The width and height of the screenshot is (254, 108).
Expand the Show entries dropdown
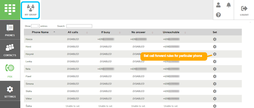point(36,26)
